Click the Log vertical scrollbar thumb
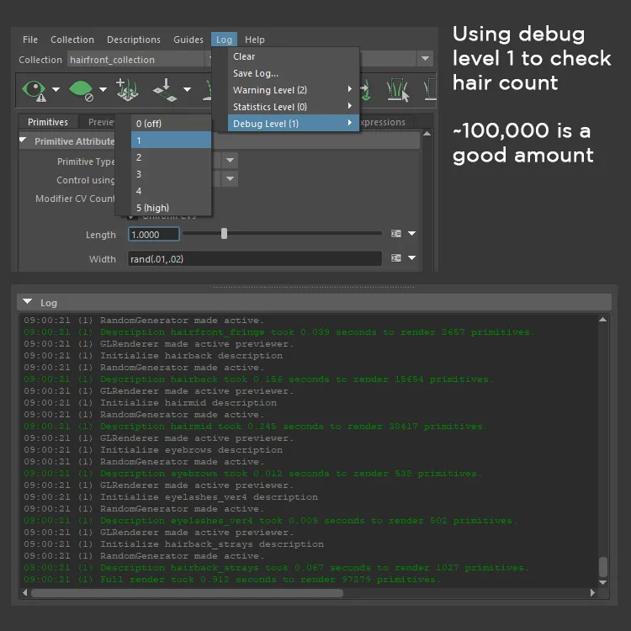The width and height of the screenshot is (631, 631). tap(602, 566)
